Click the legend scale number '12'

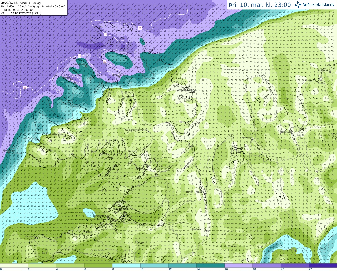point(170,269)
